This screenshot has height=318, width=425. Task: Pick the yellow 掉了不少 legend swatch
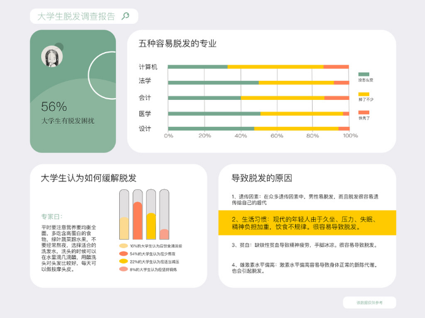(364, 94)
